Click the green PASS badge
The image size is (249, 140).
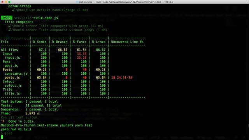coord(7,18)
